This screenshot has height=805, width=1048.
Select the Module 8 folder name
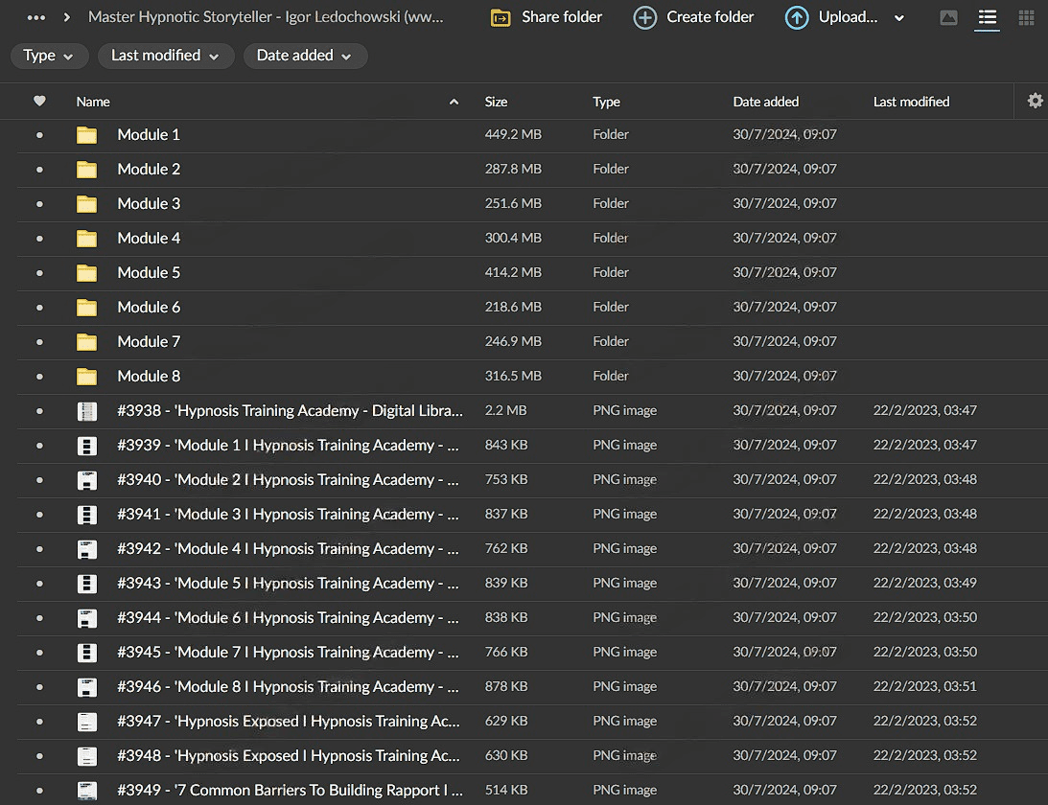(149, 376)
